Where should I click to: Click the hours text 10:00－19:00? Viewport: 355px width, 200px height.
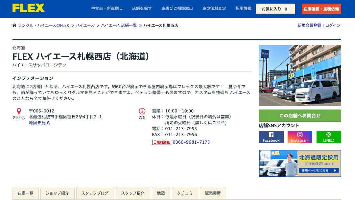click(179, 111)
